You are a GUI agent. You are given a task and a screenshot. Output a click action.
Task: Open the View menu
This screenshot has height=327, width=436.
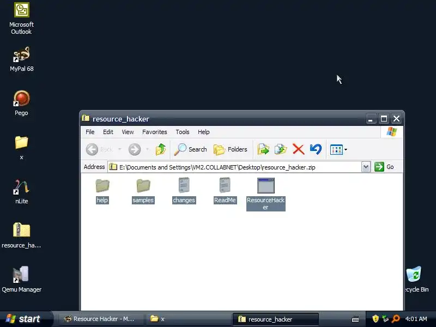tap(128, 132)
